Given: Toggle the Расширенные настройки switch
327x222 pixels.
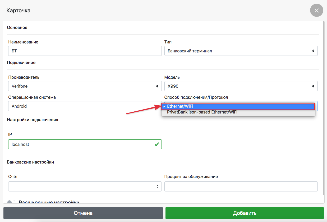Looking at the screenshot, I should (x=11, y=202).
